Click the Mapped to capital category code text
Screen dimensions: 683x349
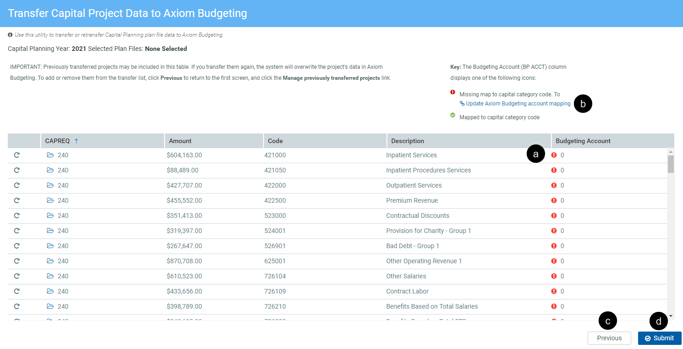click(x=500, y=117)
